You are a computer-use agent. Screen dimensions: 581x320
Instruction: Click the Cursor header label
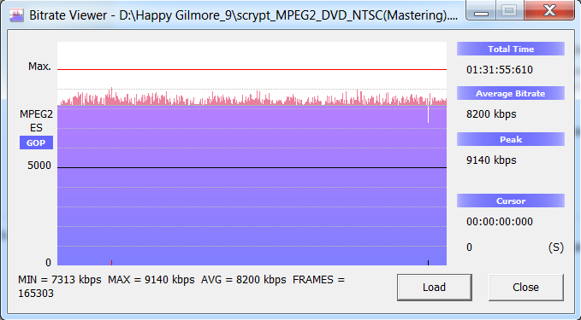pyautogui.click(x=511, y=201)
